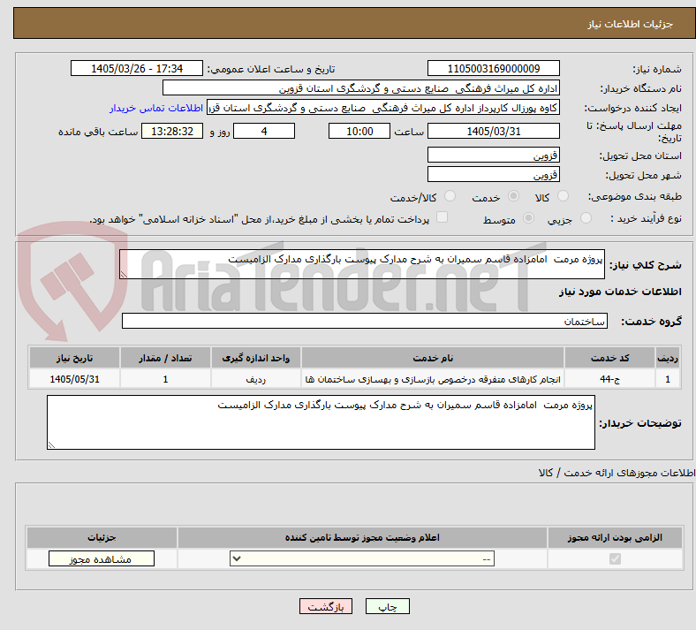
Task: Select service row ج-44 in table
Action: coord(354,379)
